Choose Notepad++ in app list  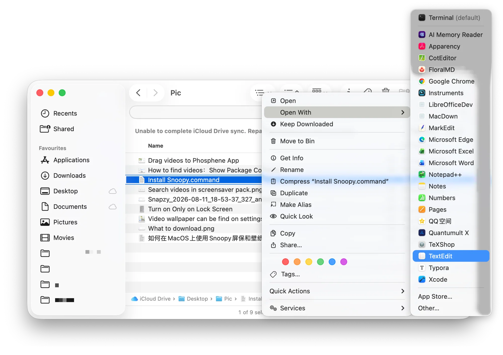[x=451, y=174]
